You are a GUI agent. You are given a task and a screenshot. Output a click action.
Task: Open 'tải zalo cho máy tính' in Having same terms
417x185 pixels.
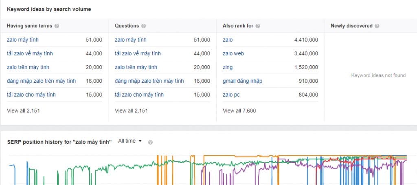pyautogui.click(x=31, y=95)
